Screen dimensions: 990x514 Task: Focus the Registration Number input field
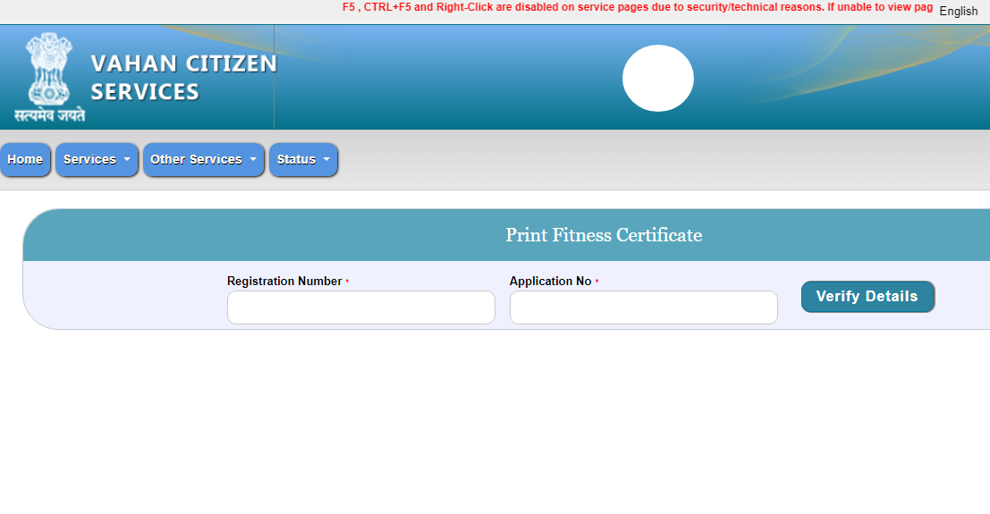point(361,308)
